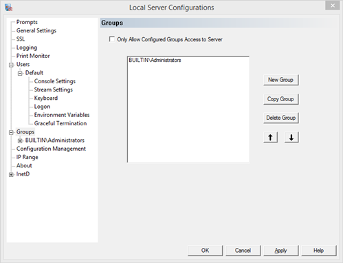Open Configuration Management page
The image size is (343, 263).
click(51, 149)
